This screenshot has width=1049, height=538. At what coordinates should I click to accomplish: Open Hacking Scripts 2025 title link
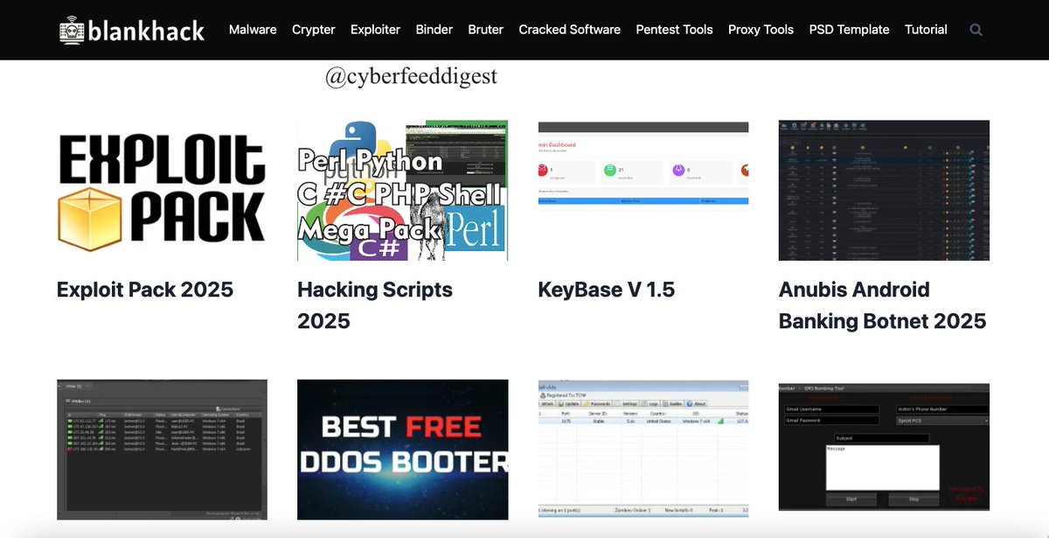(375, 305)
